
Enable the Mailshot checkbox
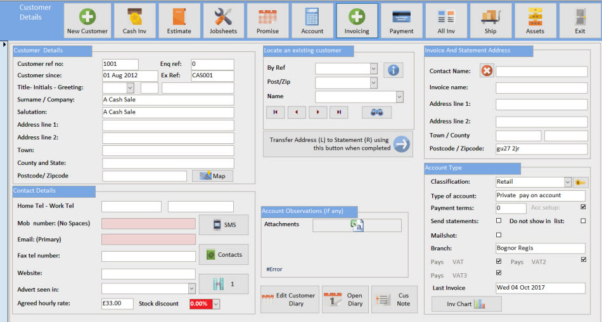499,235
